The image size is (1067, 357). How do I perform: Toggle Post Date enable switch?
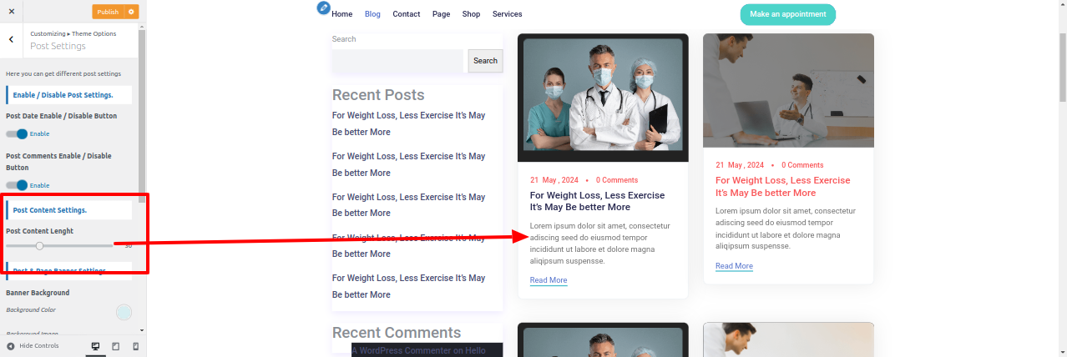[17, 133]
